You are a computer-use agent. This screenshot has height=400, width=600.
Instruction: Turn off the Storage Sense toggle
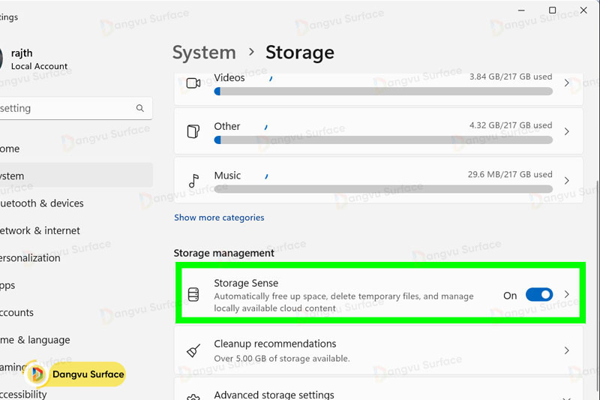click(x=539, y=295)
